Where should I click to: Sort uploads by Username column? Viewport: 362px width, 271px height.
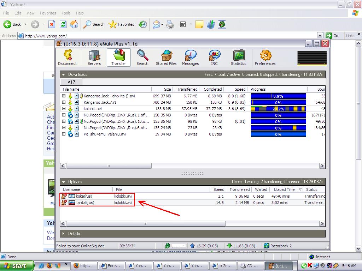pyautogui.click(x=86, y=189)
